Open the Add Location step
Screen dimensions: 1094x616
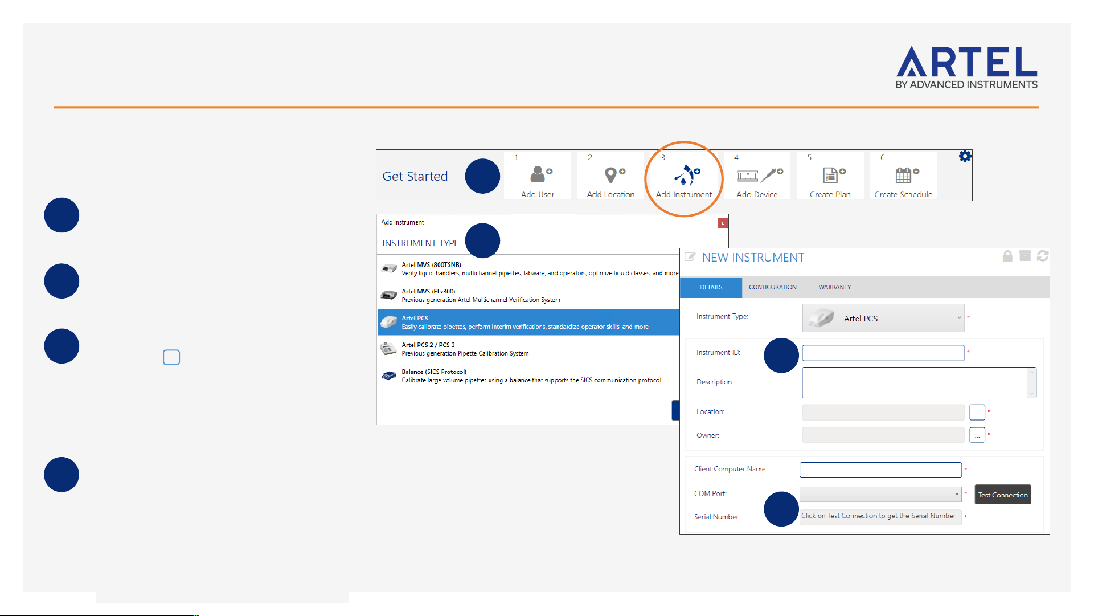click(610, 176)
